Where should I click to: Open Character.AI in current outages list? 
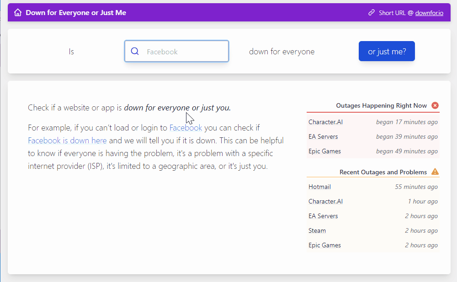tap(325, 122)
